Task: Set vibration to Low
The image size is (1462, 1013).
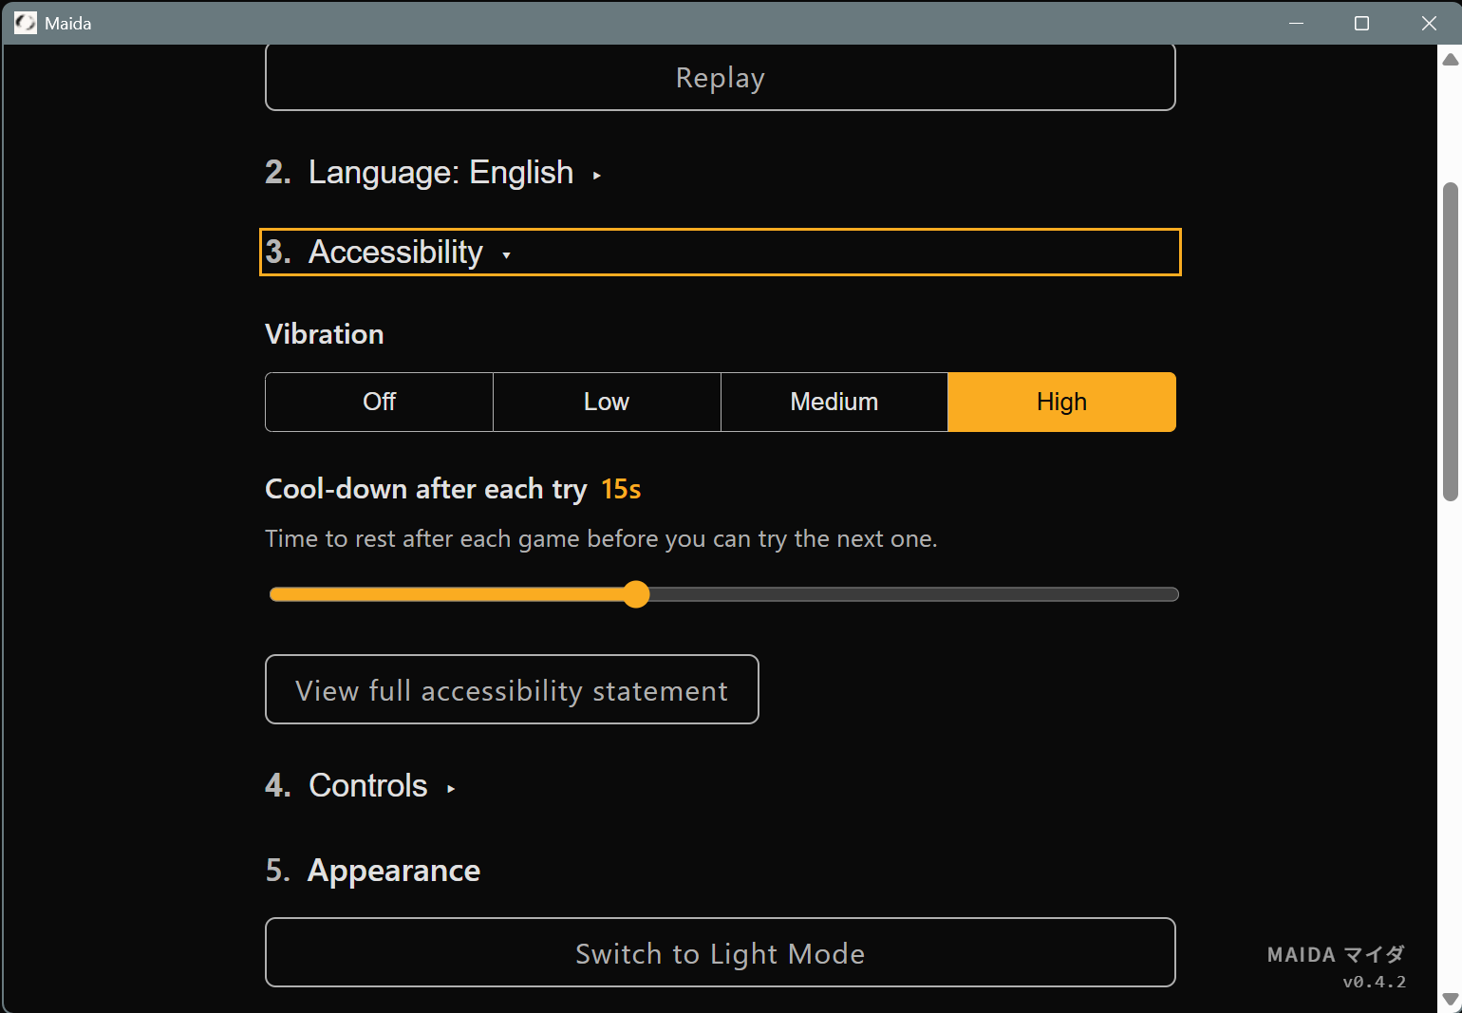Action: [x=606, y=402]
